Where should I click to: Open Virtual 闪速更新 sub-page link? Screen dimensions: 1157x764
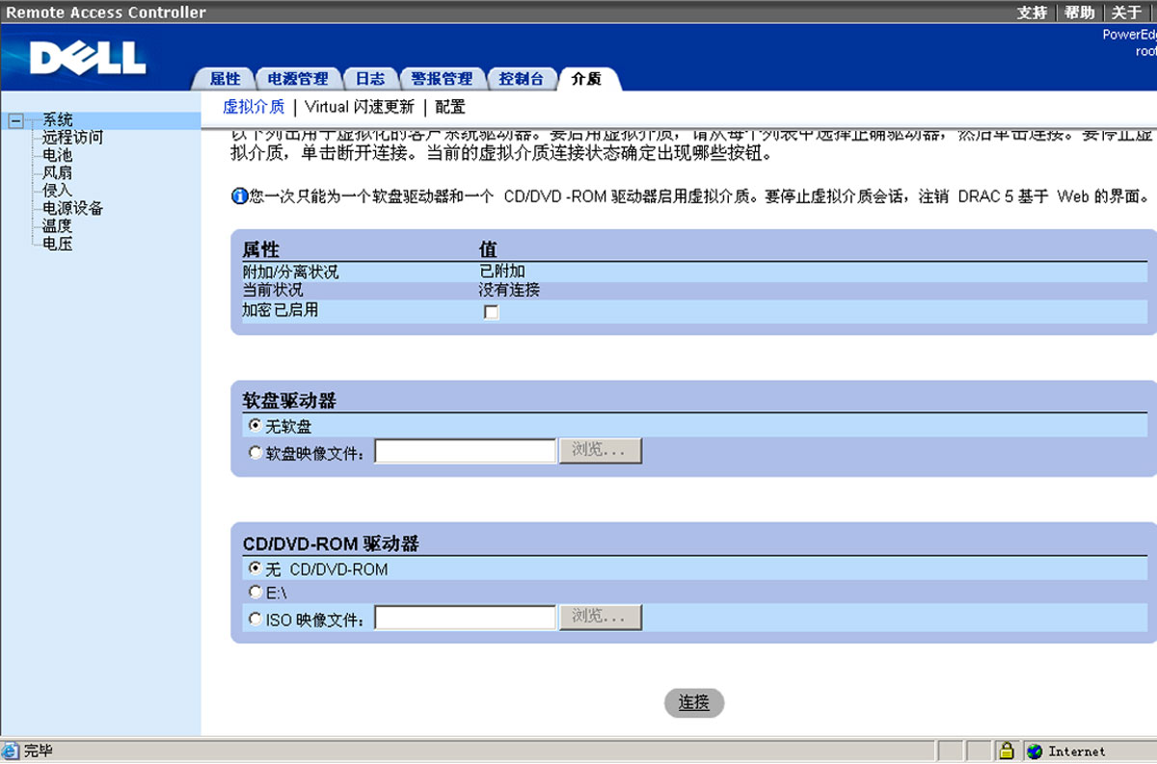click(360, 107)
